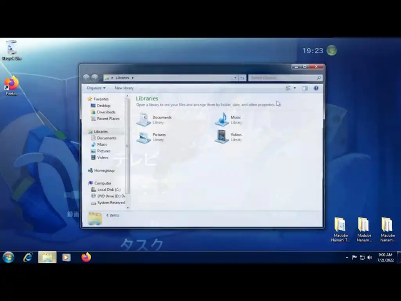
Task: Click breadcrumb arrow before Libraries
Action: pyautogui.click(x=112, y=78)
